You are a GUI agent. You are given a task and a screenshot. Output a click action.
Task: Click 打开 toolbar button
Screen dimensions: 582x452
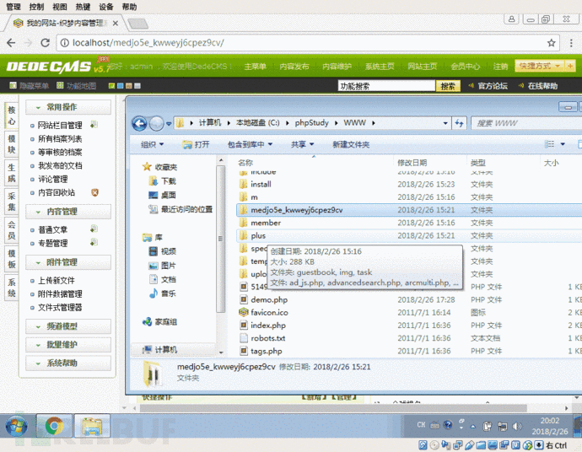click(x=197, y=144)
